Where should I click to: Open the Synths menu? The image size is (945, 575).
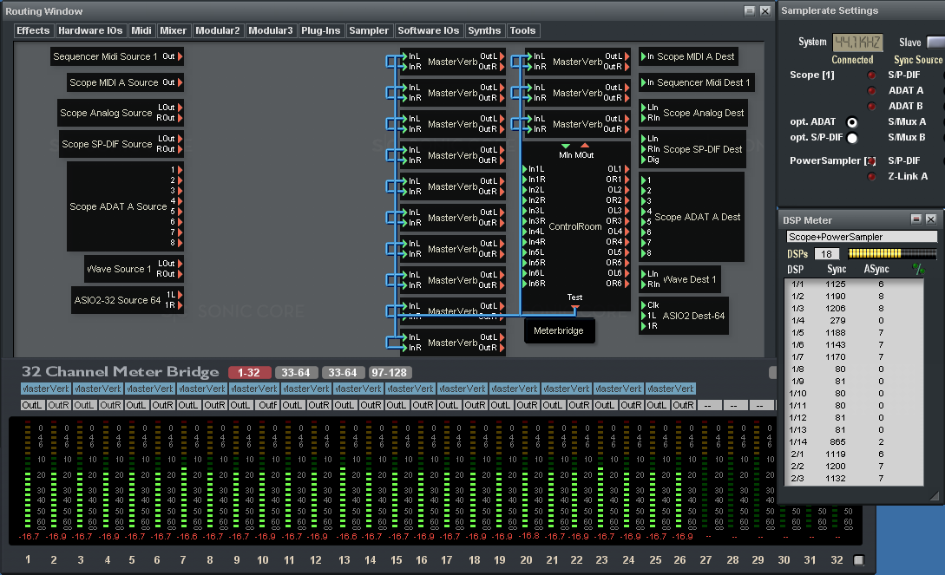pyautogui.click(x=484, y=30)
